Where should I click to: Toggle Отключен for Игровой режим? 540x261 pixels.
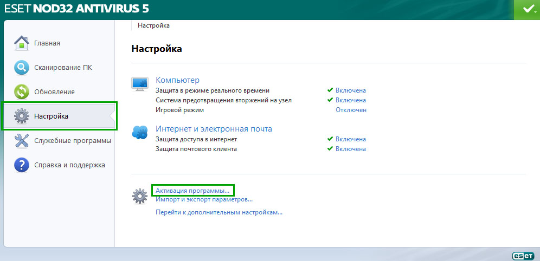coord(351,110)
